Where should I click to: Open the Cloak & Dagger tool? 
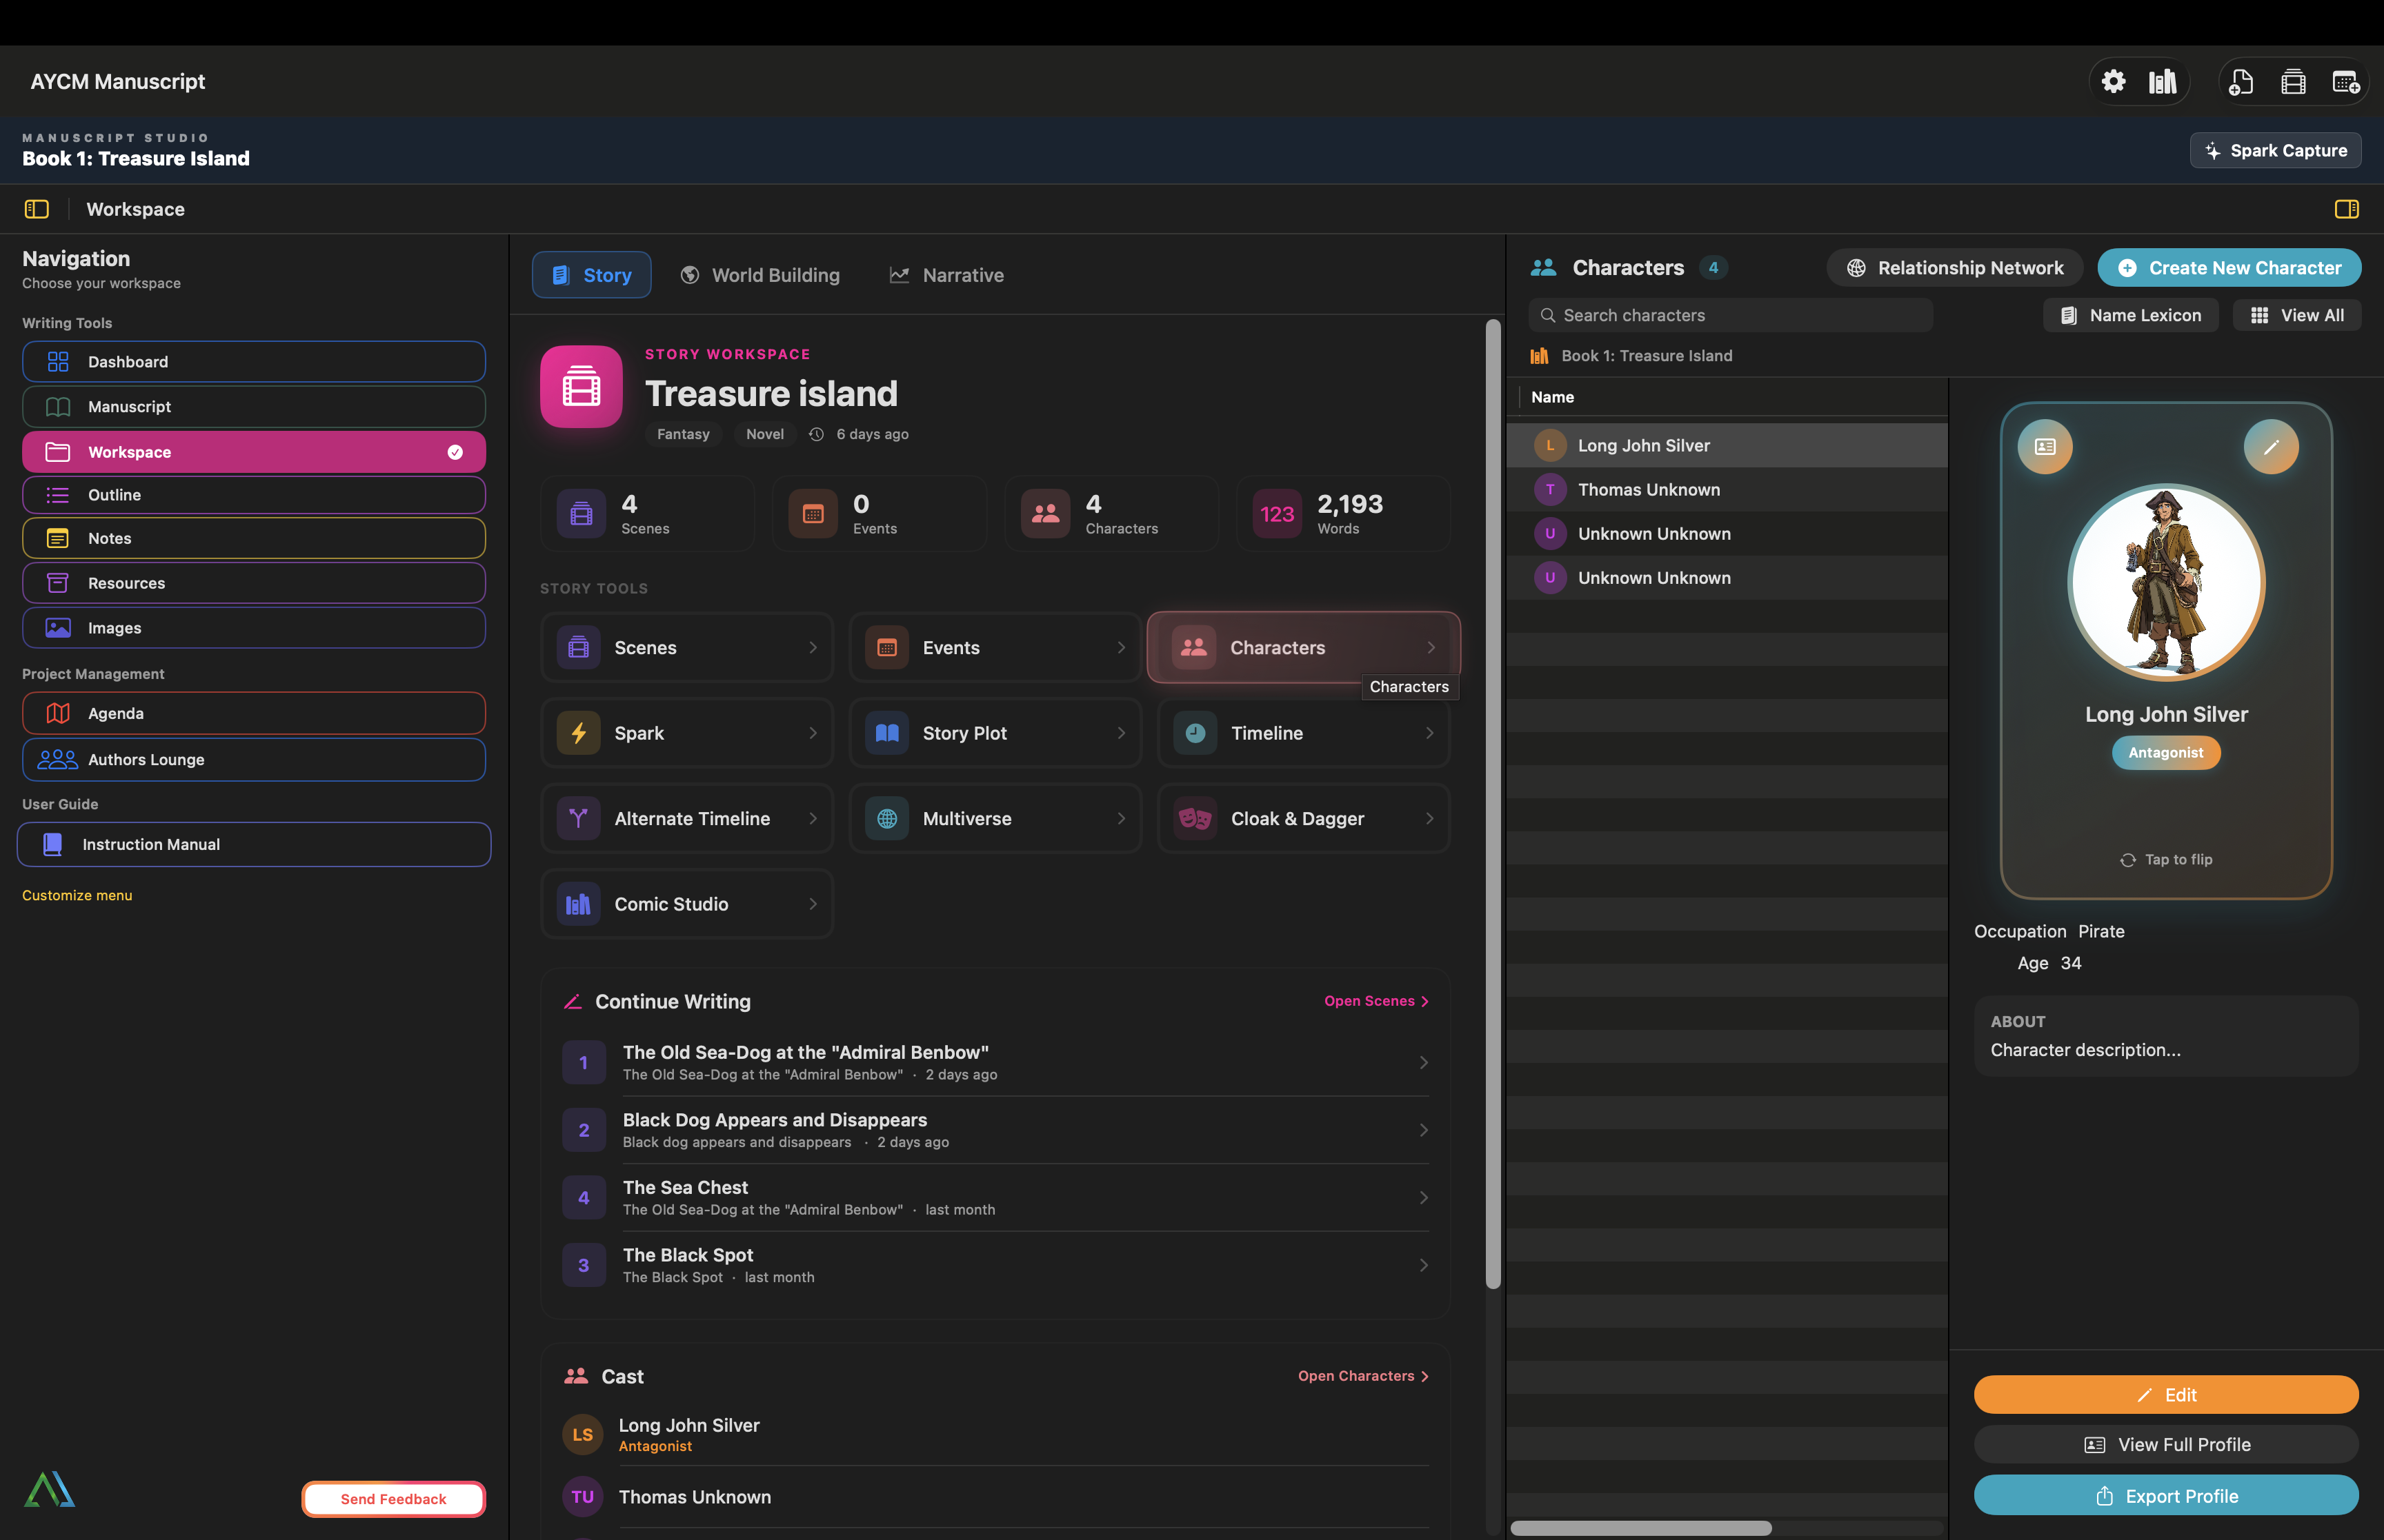click(1304, 818)
